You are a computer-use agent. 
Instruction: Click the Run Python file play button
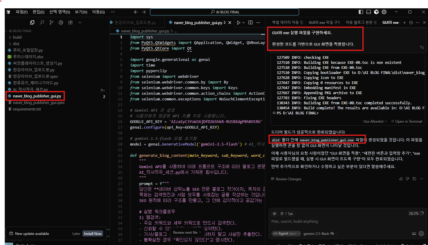coord(238,23)
